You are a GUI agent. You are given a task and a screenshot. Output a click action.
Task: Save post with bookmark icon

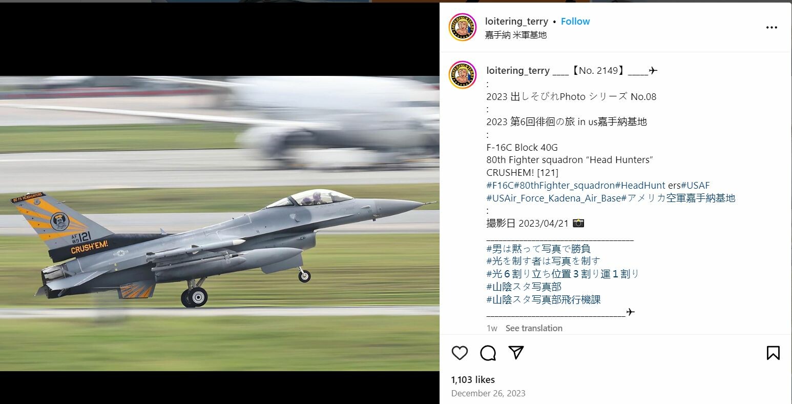click(x=773, y=353)
